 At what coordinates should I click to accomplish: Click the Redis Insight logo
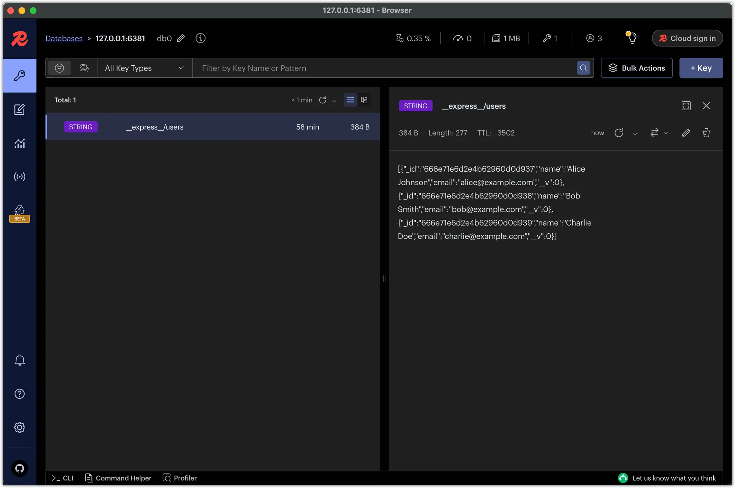(19, 39)
